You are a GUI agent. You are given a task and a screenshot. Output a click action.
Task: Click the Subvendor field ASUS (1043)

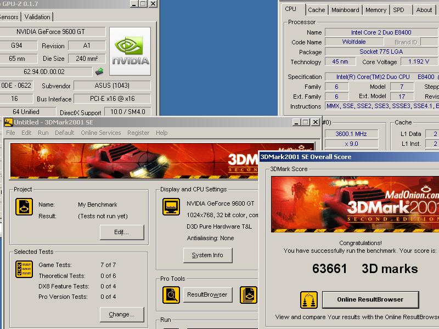112,86
